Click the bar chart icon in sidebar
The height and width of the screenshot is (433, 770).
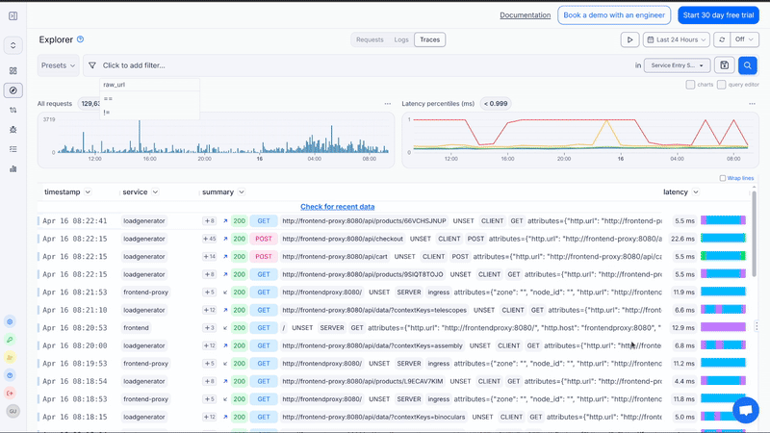[13, 168]
